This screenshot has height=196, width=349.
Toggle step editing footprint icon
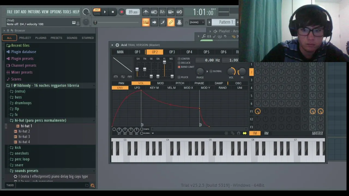coord(163,22)
